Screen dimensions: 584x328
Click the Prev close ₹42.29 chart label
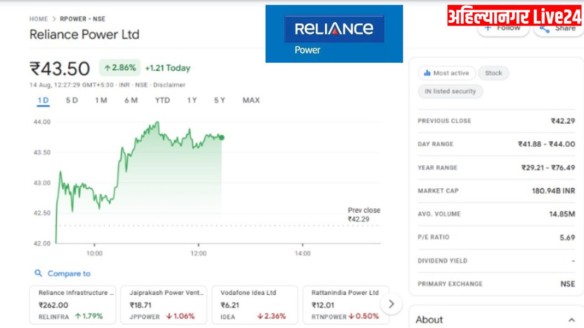pyautogui.click(x=364, y=215)
